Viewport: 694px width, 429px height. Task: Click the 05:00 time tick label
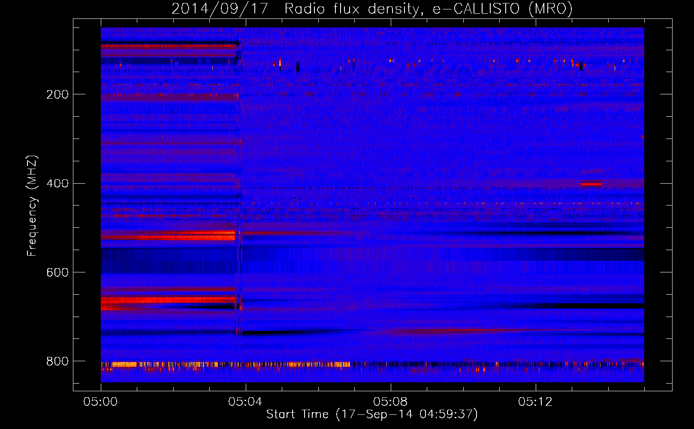pyautogui.click(x=100, y=402)
